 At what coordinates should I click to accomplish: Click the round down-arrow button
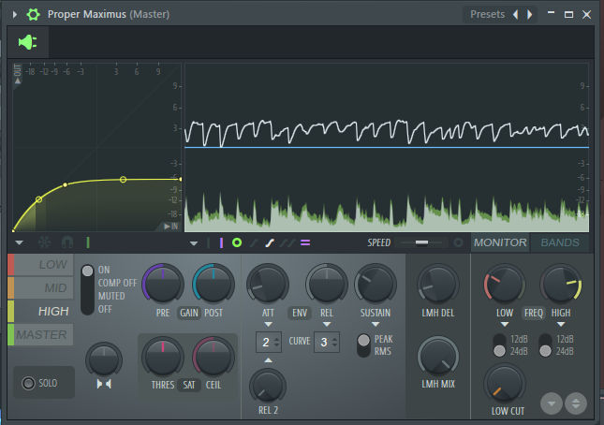(x=552, y=403)
